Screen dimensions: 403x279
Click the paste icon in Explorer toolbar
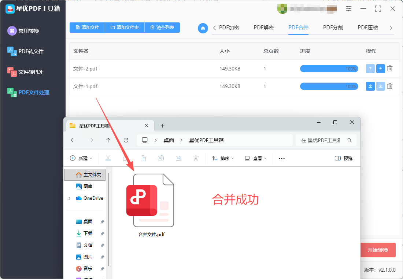pos(143,158)
